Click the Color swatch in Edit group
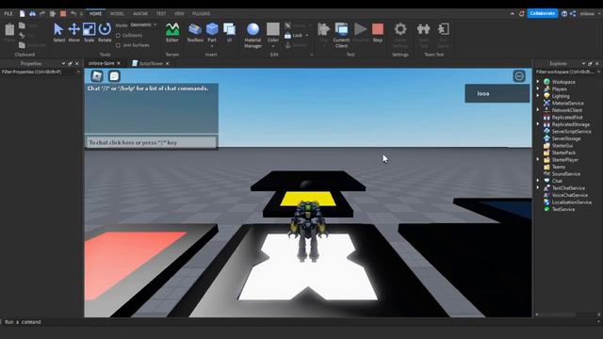 click(x=273, y=29)
